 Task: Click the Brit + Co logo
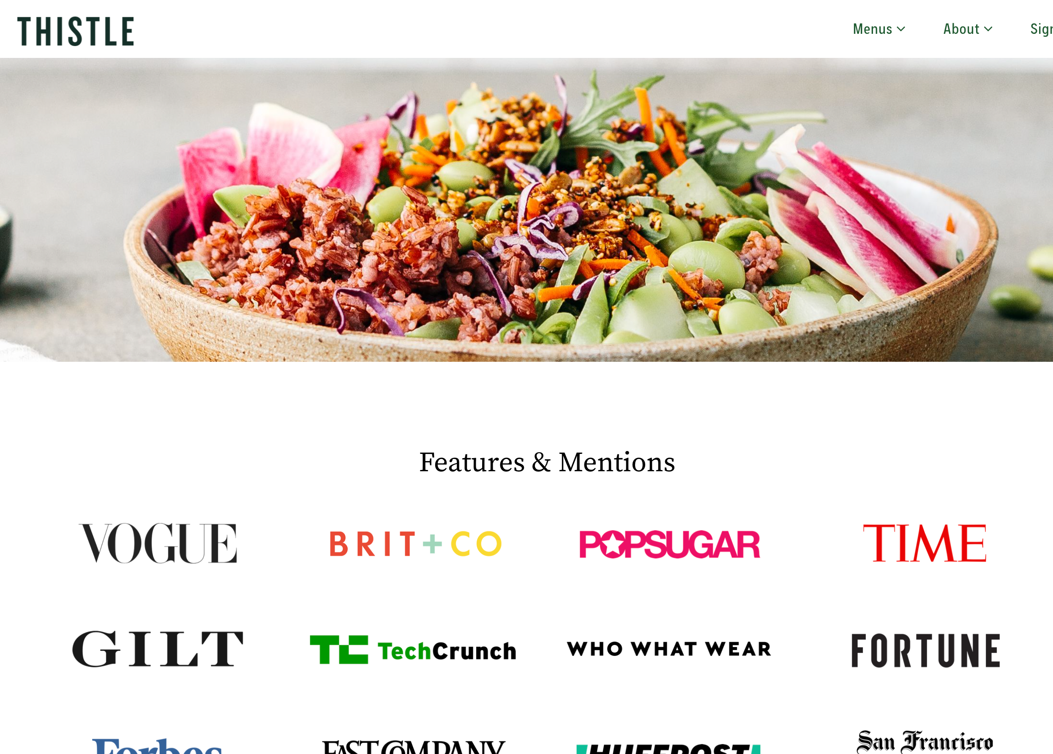415,544
